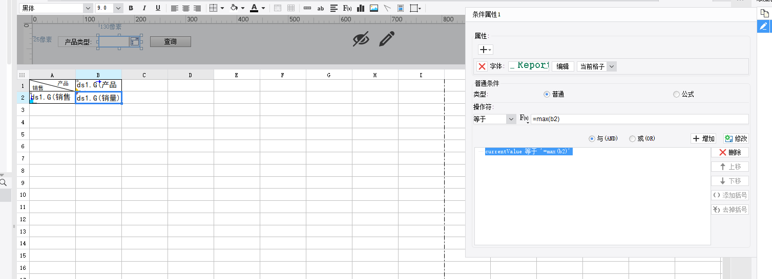Image resolution: width=772 pixels, height=279 pixels.
Task: Expand fill color dropdown arrow
Action: (x=243, y=8)
